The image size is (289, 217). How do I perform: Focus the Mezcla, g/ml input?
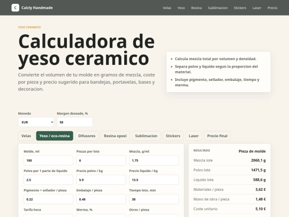(154, 160)
